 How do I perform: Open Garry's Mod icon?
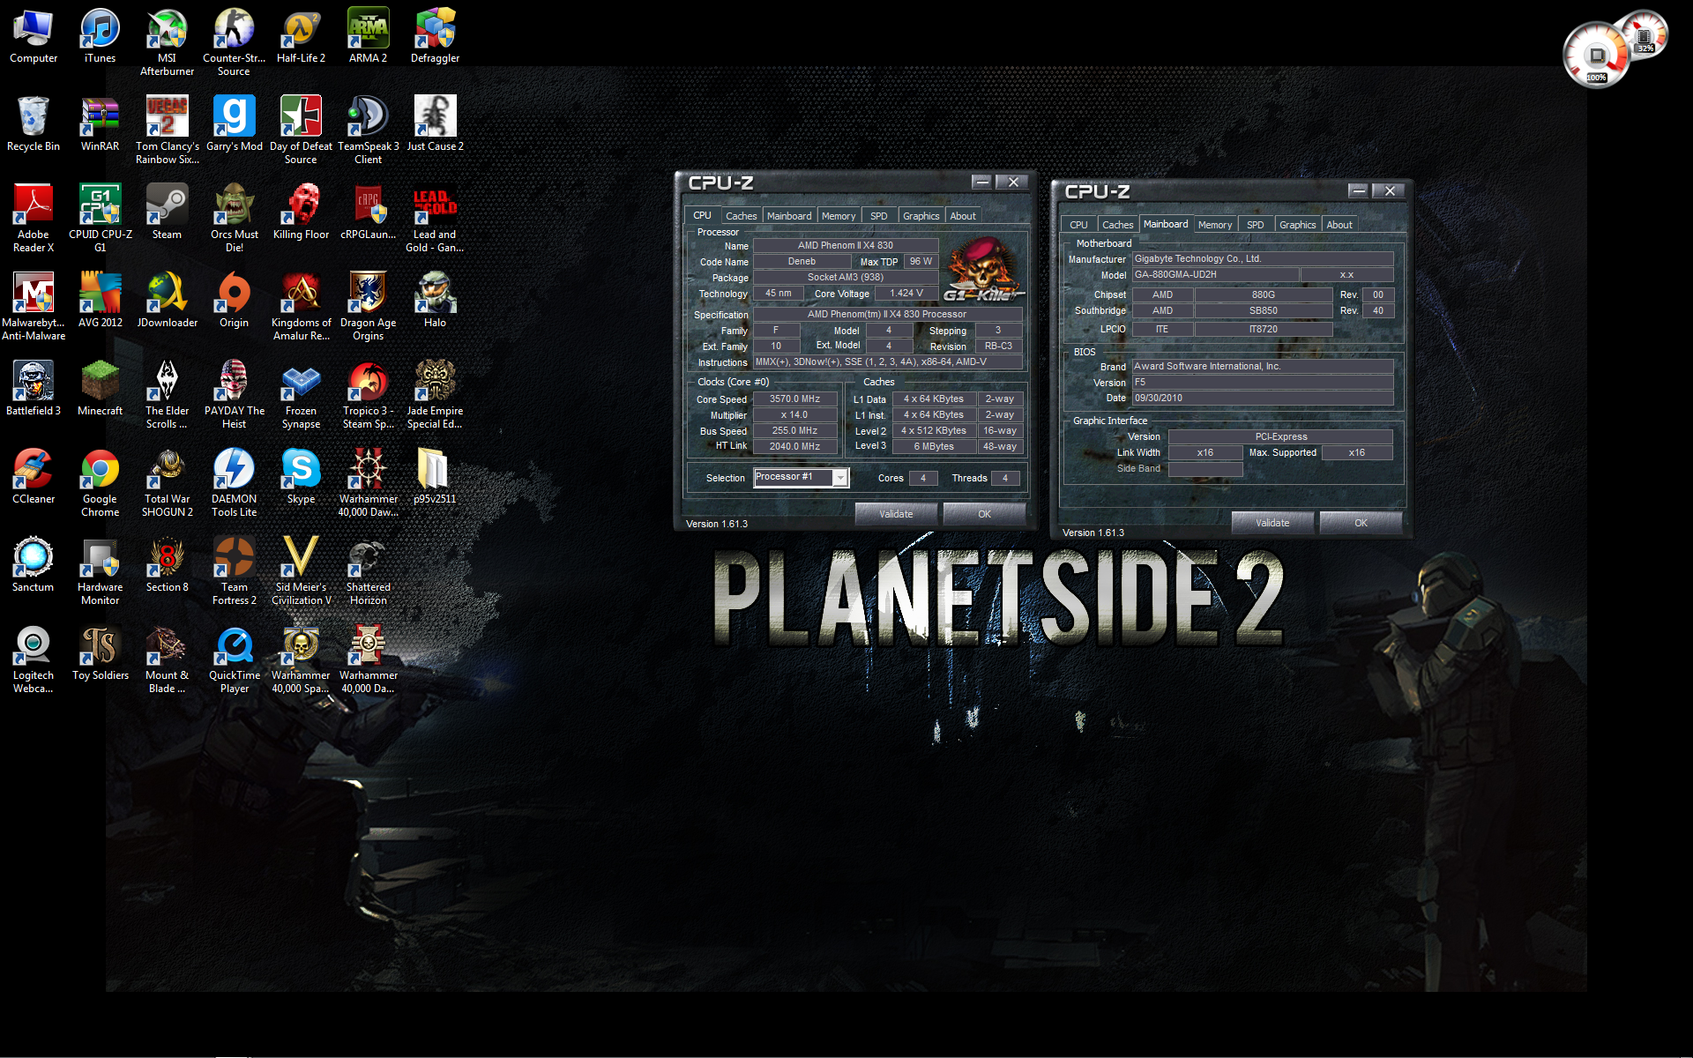[234, 124]
